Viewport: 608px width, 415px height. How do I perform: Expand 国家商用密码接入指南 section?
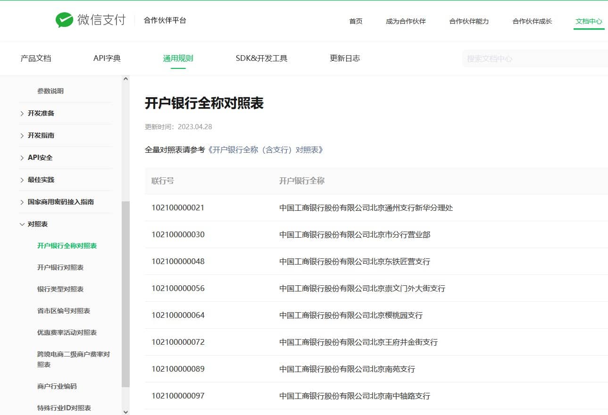click(x=60, y=202)
